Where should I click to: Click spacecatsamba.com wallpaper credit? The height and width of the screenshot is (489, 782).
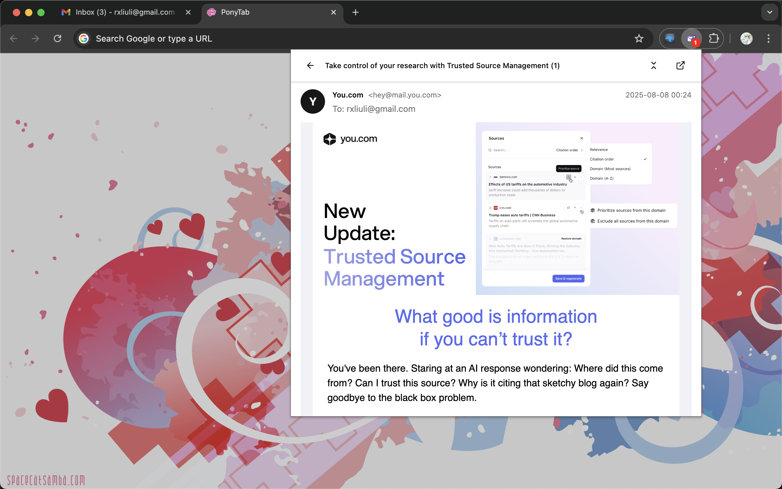pos(46,480)
